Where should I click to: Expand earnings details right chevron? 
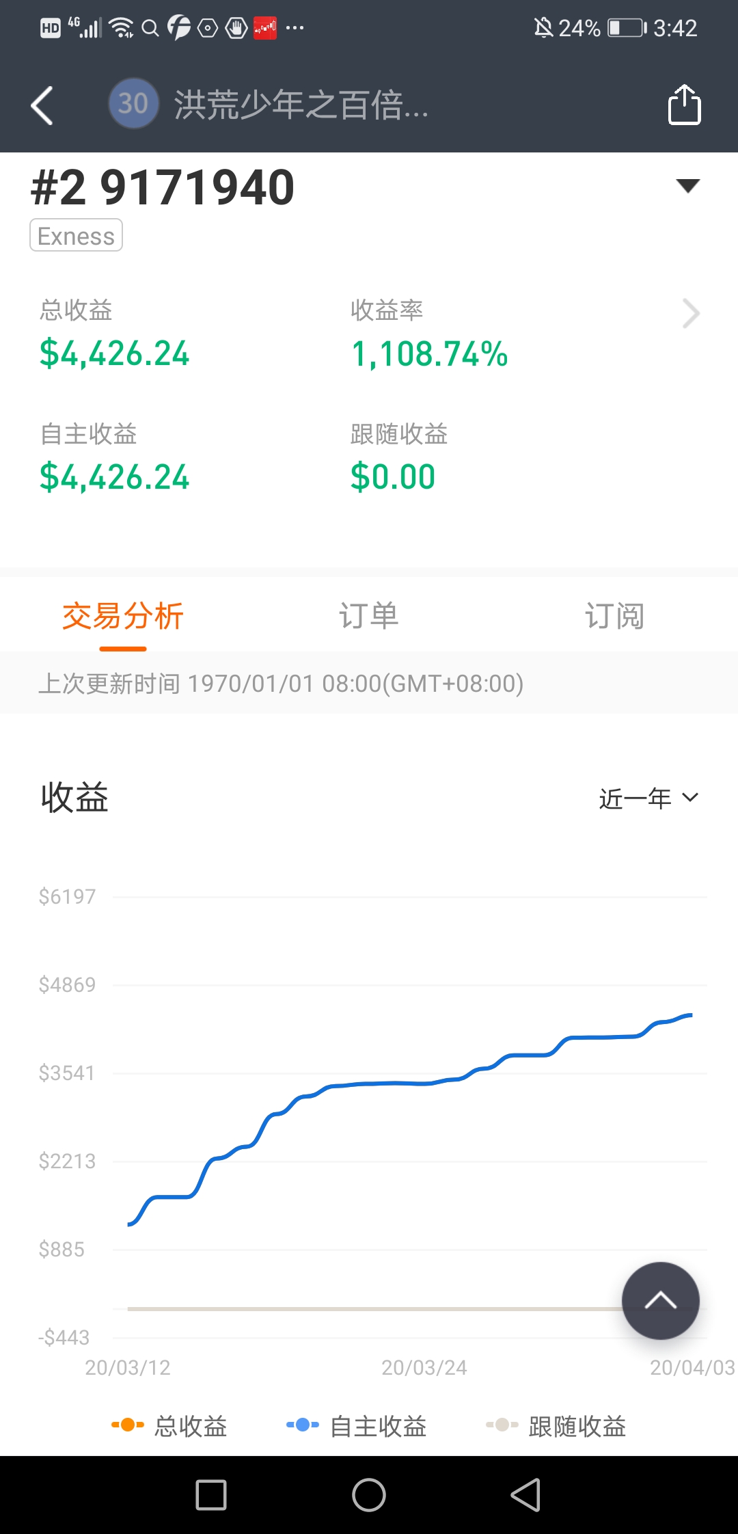click(691, 314)
